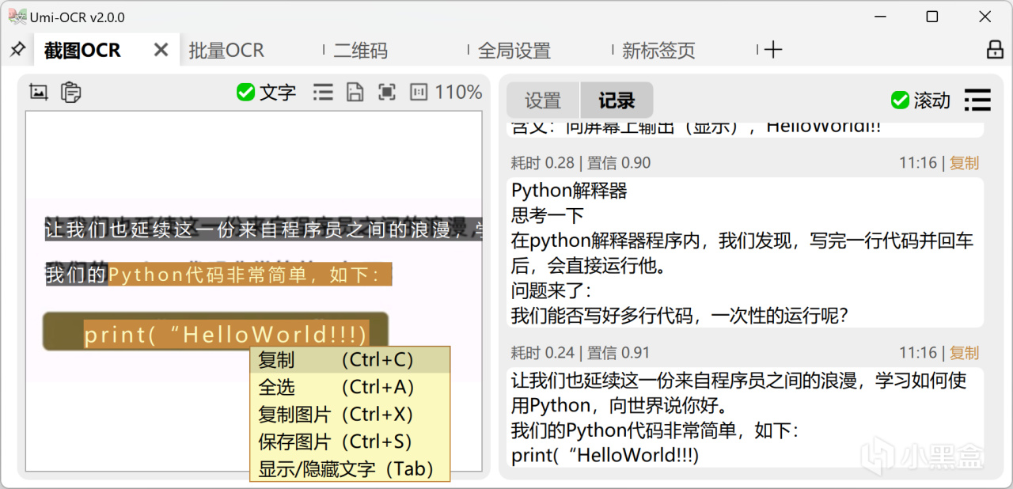The image size is (1013, 489).
Task: Switch to the 设置 tab in right panel
Action: (542, 100)
